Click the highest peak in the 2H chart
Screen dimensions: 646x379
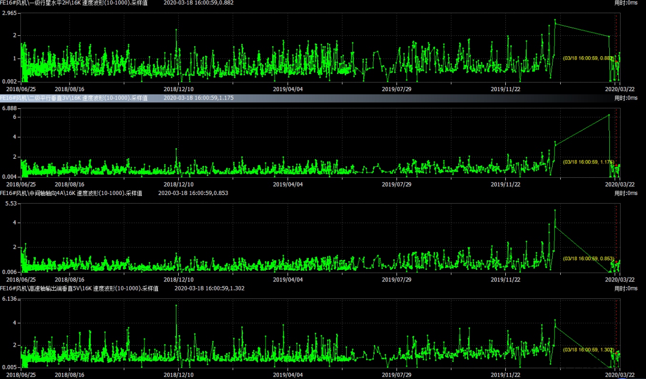pos(555,20)
